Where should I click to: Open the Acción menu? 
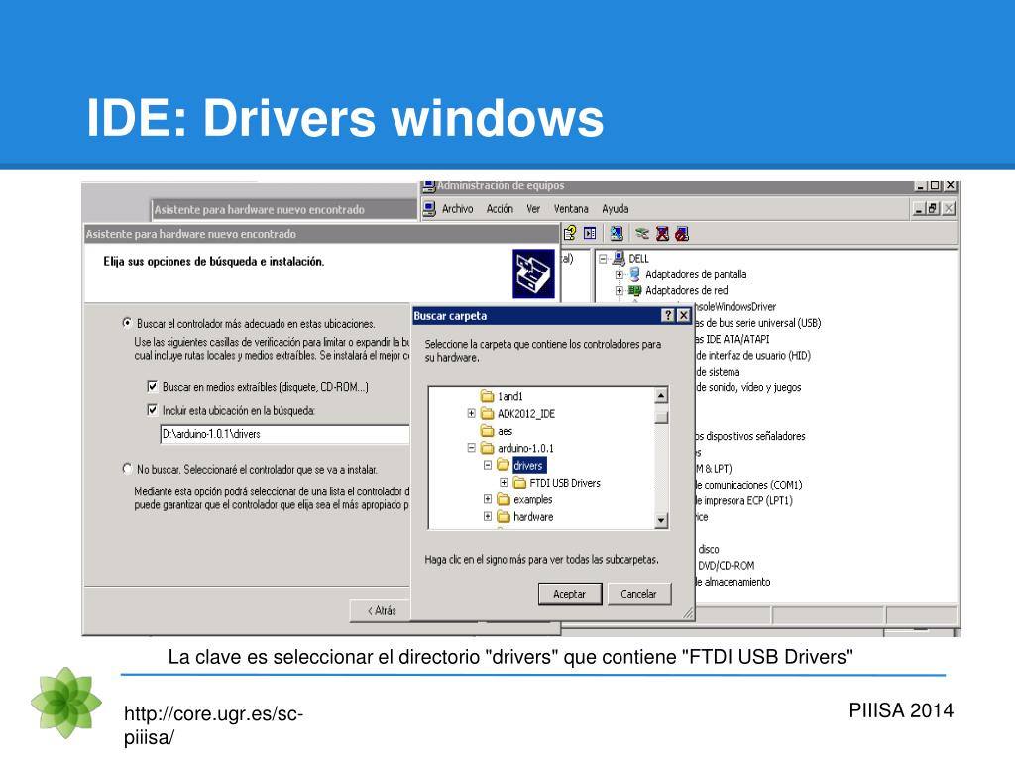[500, 208]
